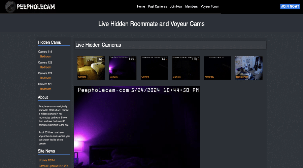Open the Bedroom link under Camera 126
303x168 pixels.
(45, 89)
